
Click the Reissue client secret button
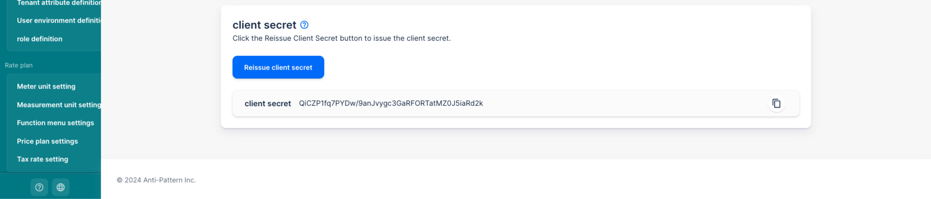[x=278, y=67]
